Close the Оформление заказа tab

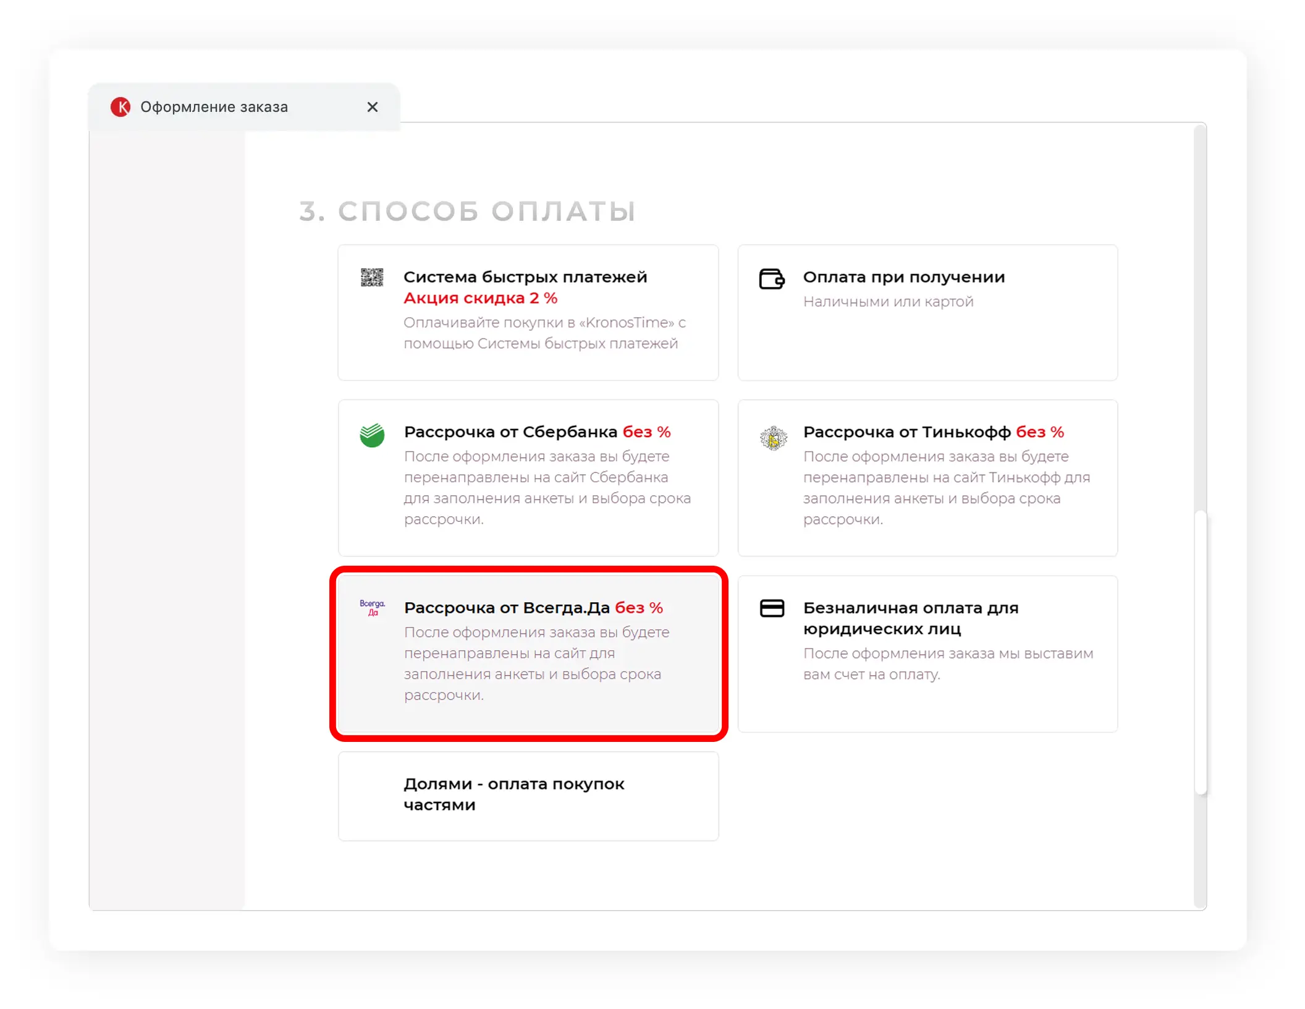point(372,107)
